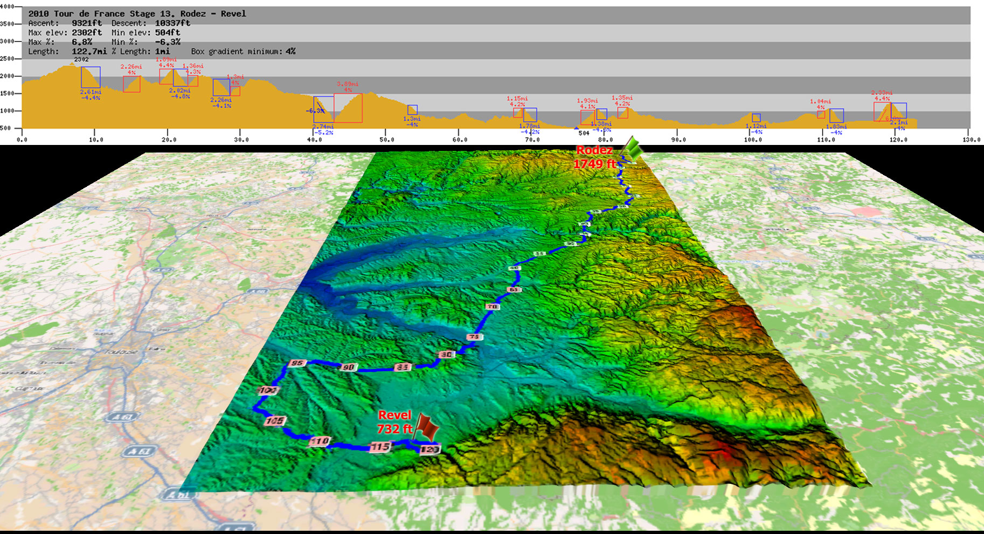Click the 130.0 tick on the distance axis
The width and height of the screenshot is (984, 534).
click(971, 140)
